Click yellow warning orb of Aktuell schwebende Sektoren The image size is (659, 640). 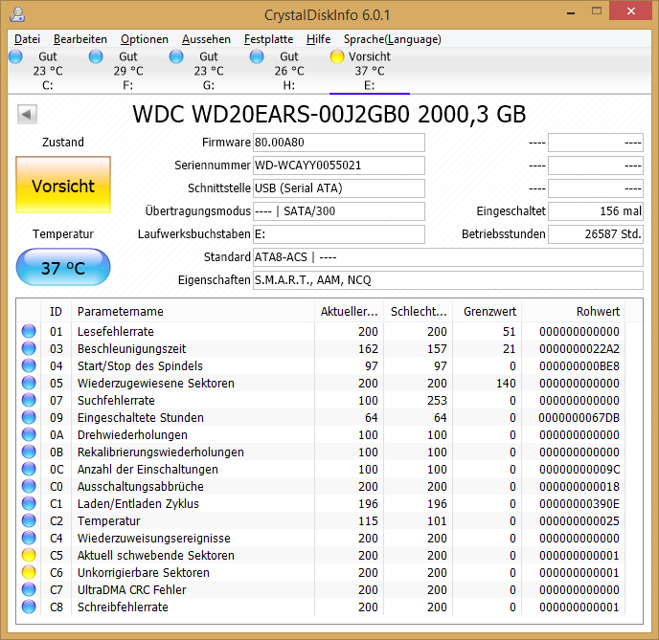[29, 555]
